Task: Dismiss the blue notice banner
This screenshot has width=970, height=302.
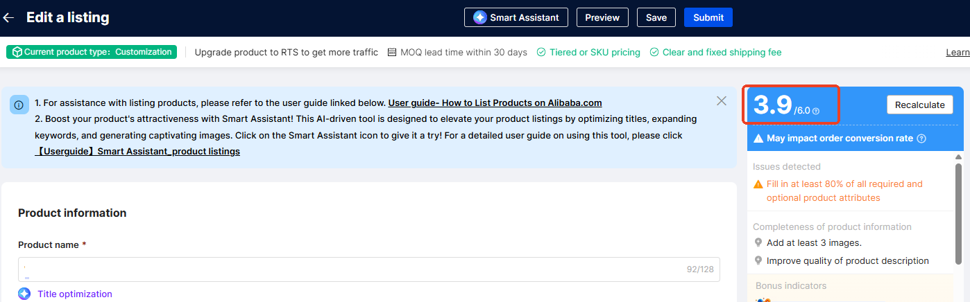Action: point(722,101)
